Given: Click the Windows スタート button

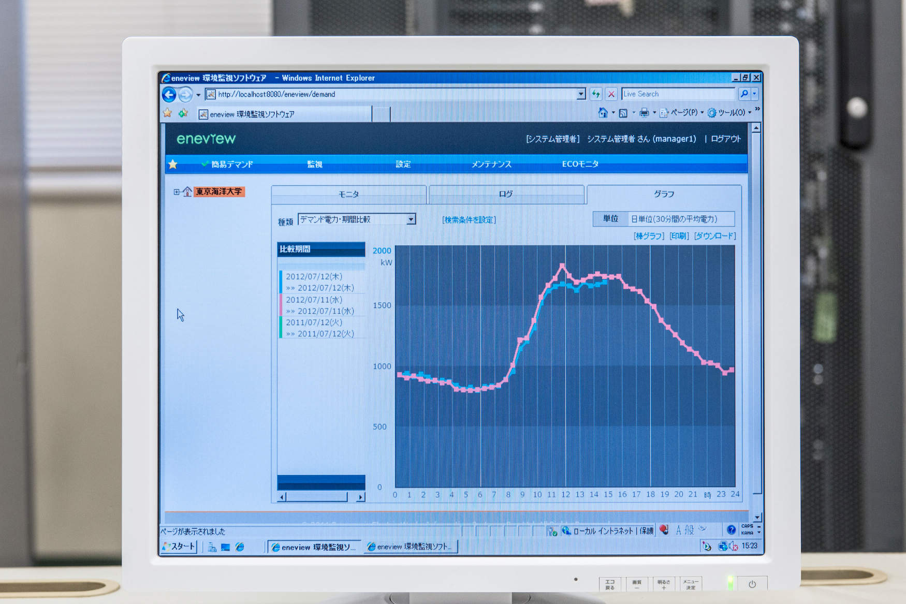Looking at the screenshot, I should click(179, 547).
